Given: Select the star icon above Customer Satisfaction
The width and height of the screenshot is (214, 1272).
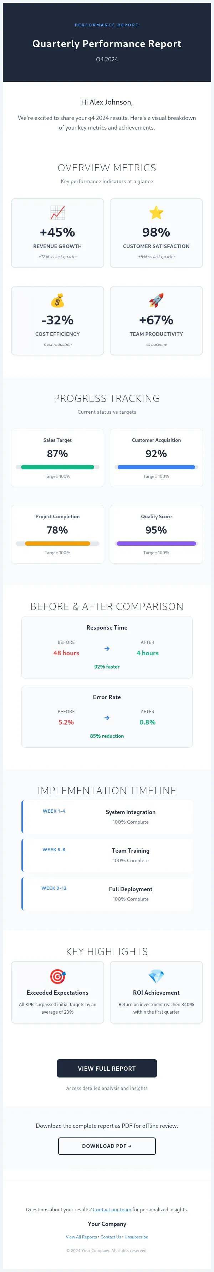Looking at the screenshot, I should coord(156,212).
